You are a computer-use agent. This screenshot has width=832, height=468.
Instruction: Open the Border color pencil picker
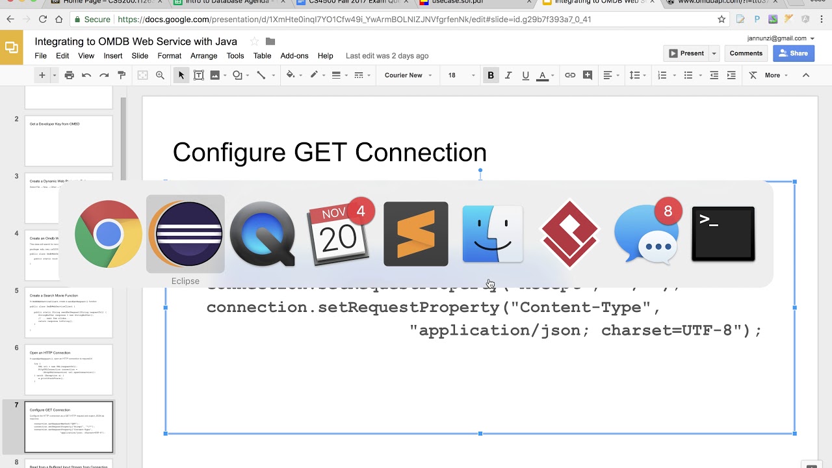coord(317,75)
